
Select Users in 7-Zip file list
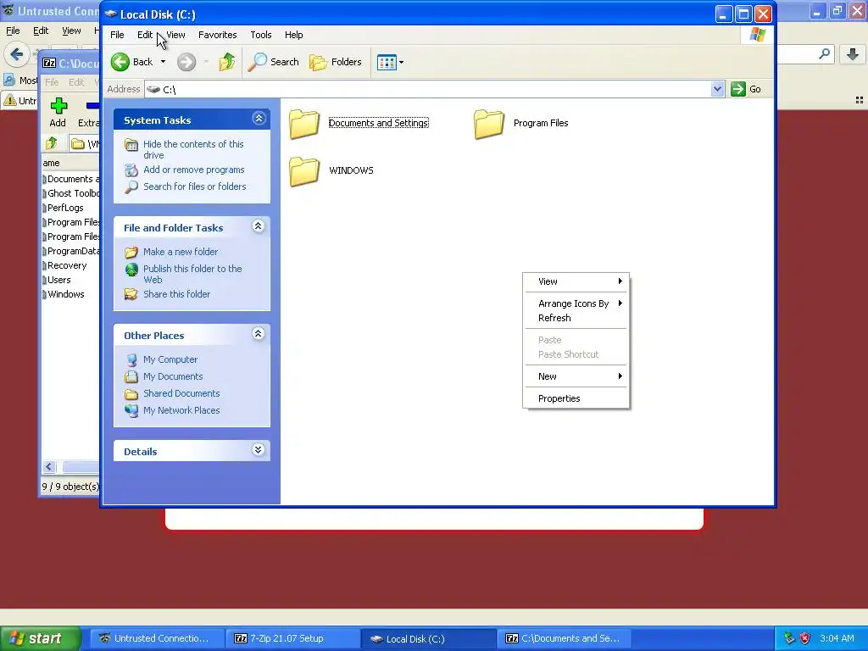click(58, 280)
